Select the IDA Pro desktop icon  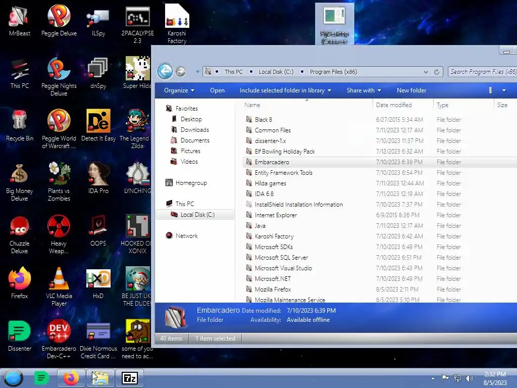click(x=98, y=178)
